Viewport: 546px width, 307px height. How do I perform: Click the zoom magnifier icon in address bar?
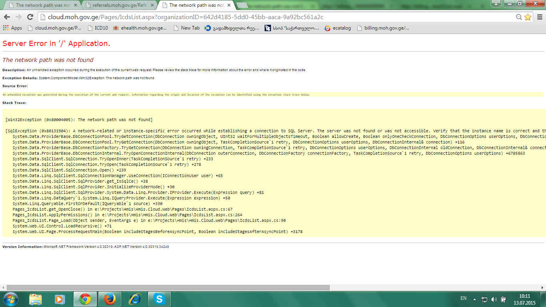[519, 17]
